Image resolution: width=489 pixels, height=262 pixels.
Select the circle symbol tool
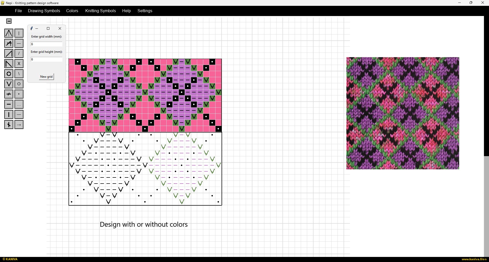point(9,74)
